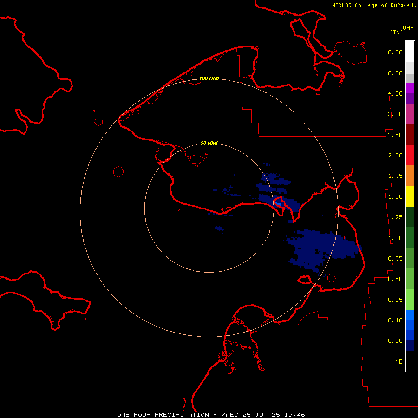Click the 1.75 legend value
Image resolution: width=418 pixels, height=418 pixels.
[x=395, y=176]
